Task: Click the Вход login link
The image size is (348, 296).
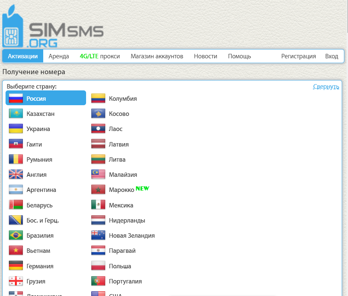Action: 332,56
